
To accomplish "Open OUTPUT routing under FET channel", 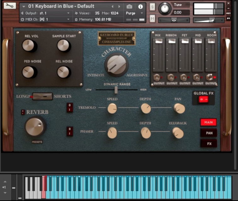I will pos(185,83).
